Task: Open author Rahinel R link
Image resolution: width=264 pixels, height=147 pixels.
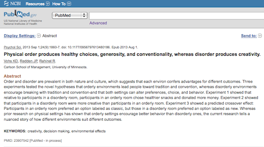Action: (x=47, y=61)
